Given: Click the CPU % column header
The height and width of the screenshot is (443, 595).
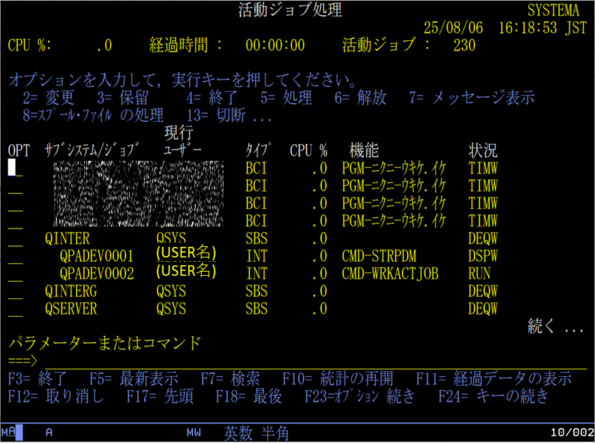Looking at the screenshot, I should pos(309,151).
